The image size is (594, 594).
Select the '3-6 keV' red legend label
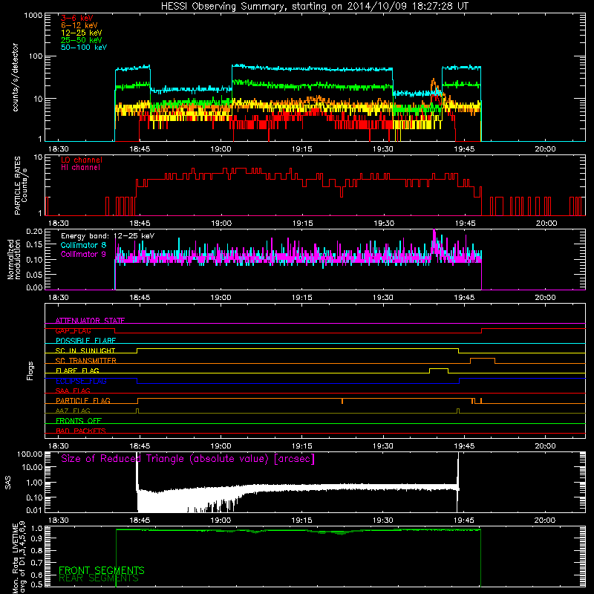[x=77, y=18]
